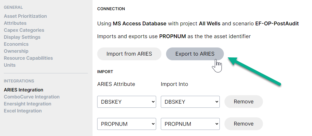The image size is (312, 136).
Task: Open Excel Integration settings
Action: click(23, 111)
